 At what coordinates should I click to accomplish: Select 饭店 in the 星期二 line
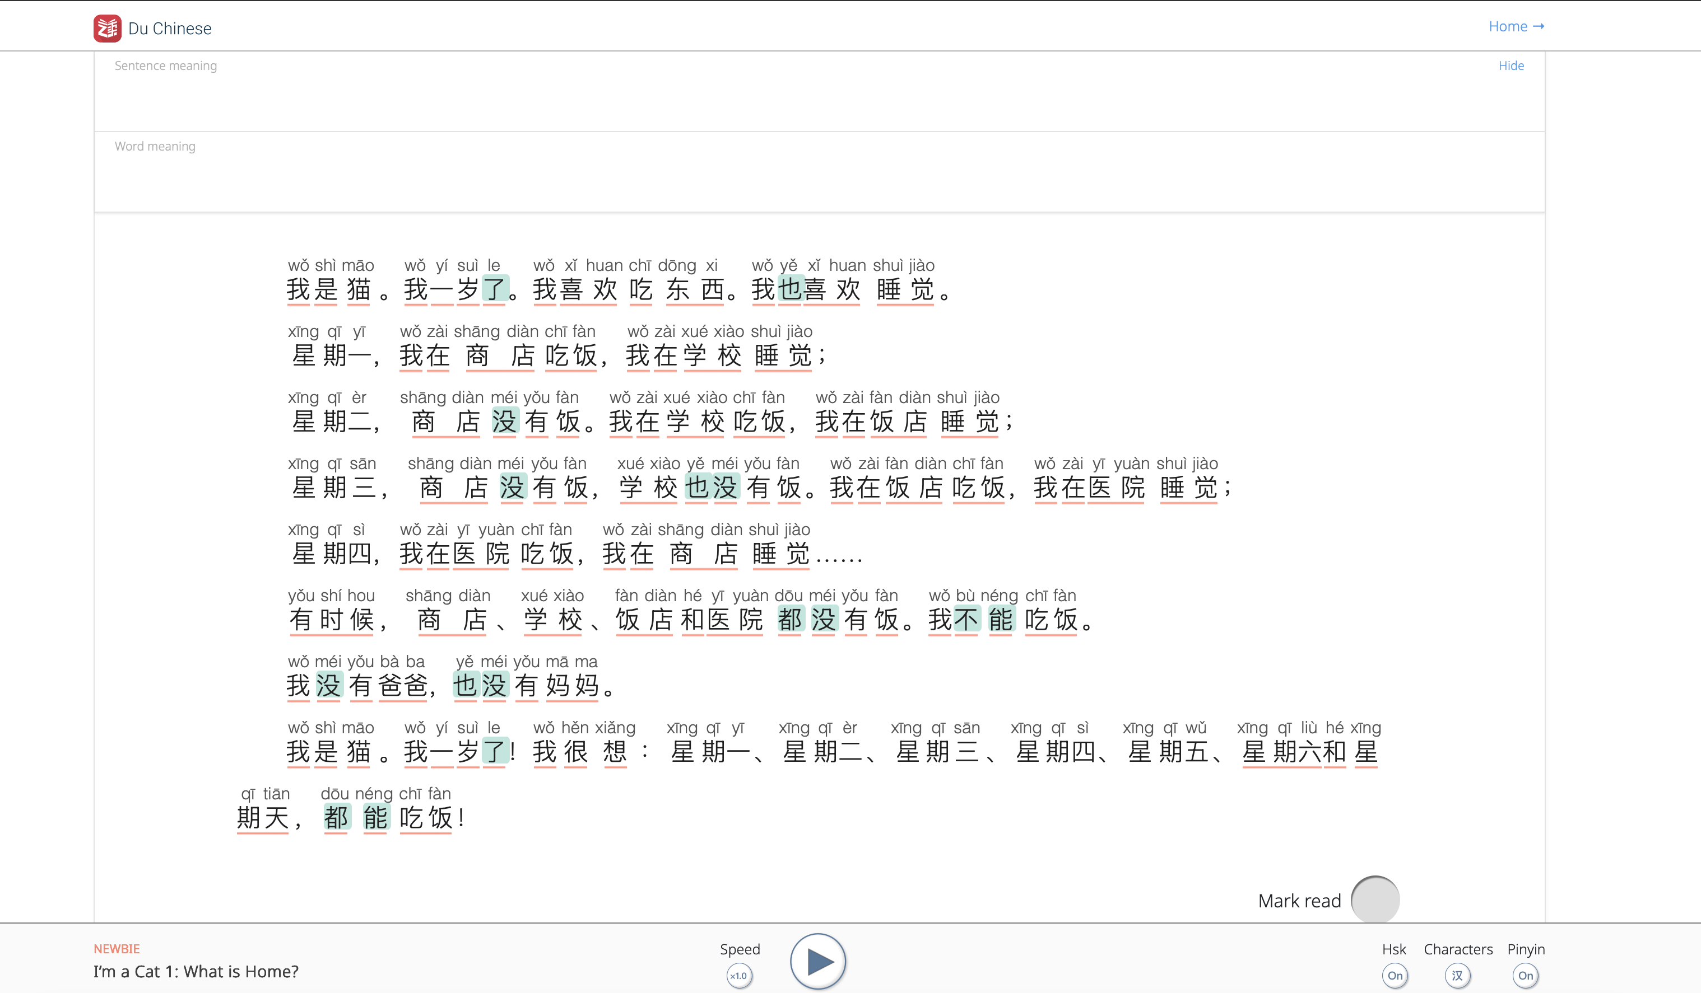pyautogui.click(x=899, y=421)
